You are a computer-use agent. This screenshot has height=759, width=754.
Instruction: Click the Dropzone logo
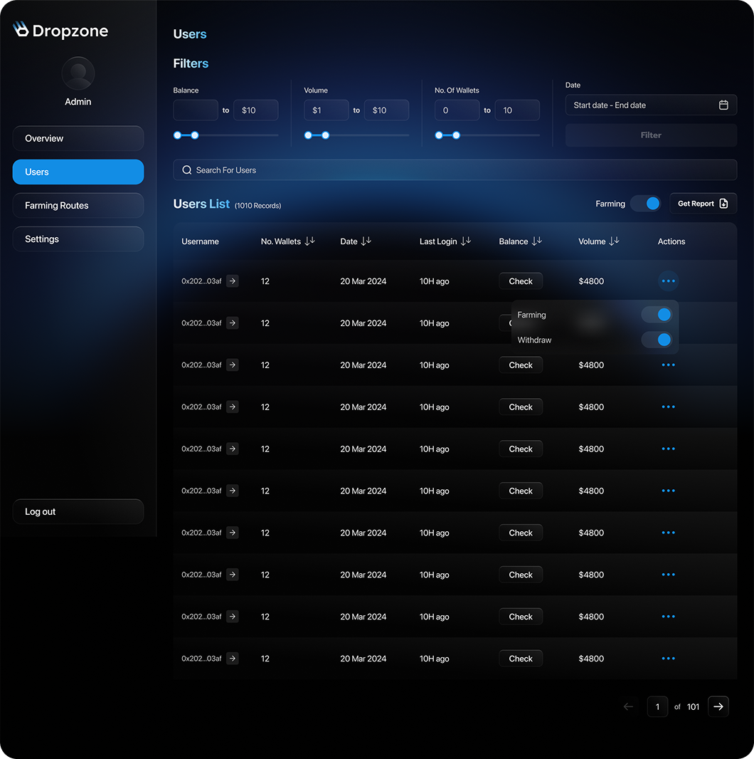point(60,31)
